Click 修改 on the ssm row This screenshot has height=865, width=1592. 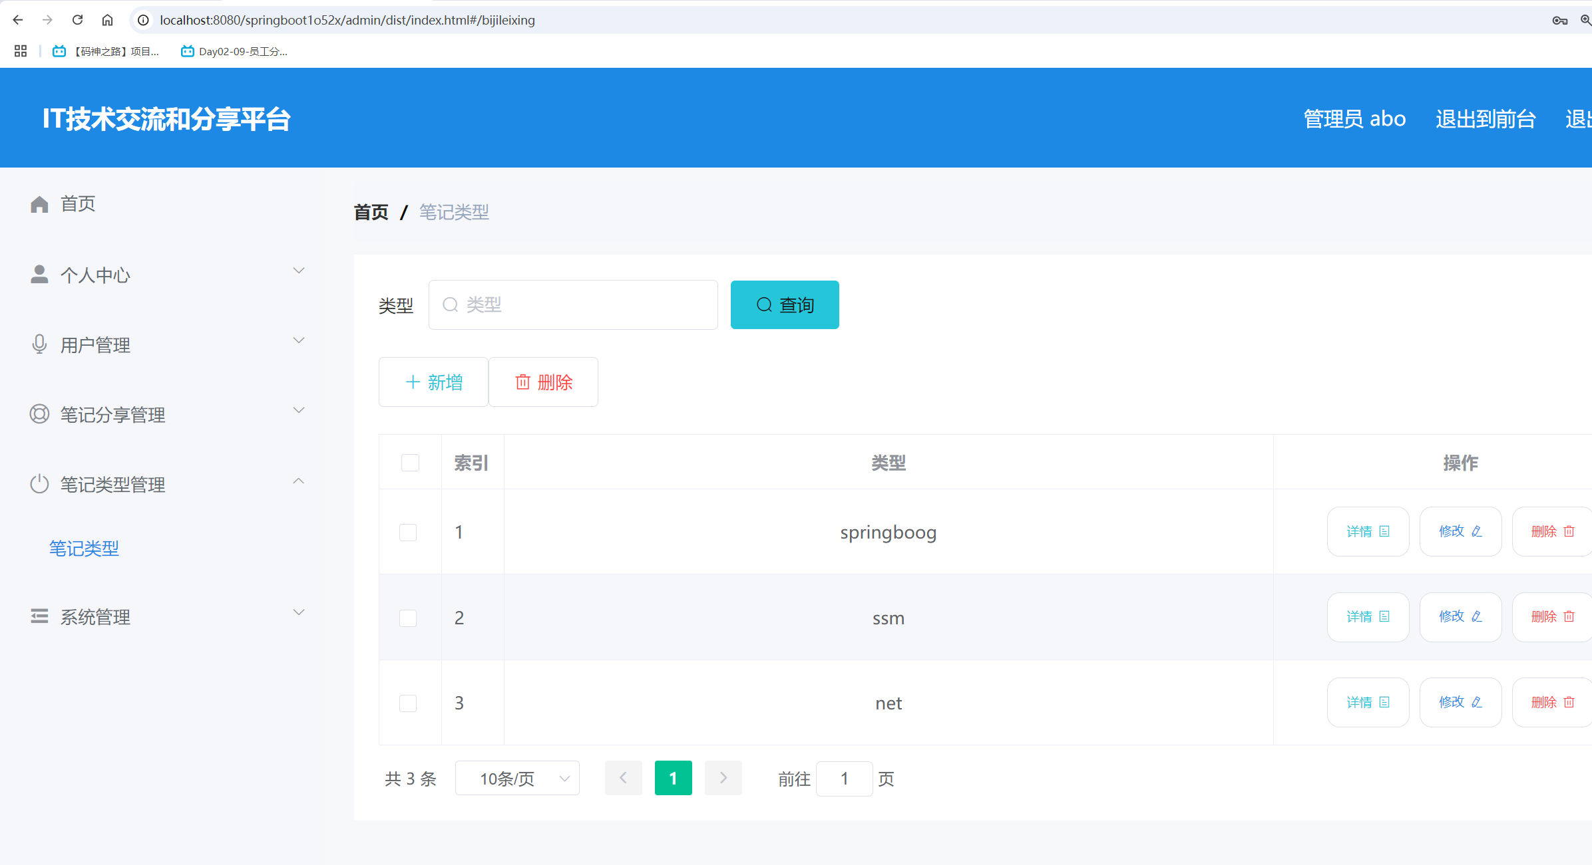1460,616
